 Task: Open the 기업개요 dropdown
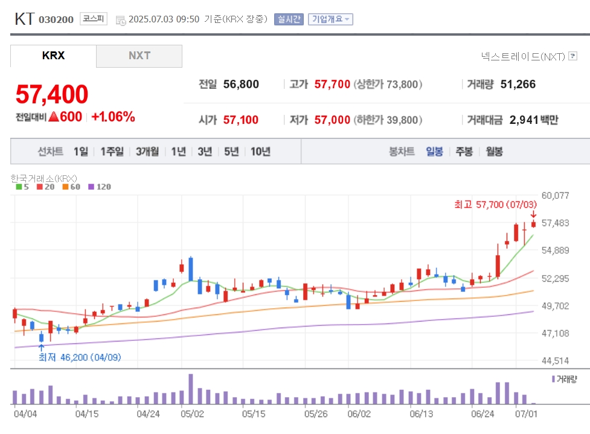(x=330, y=19)
